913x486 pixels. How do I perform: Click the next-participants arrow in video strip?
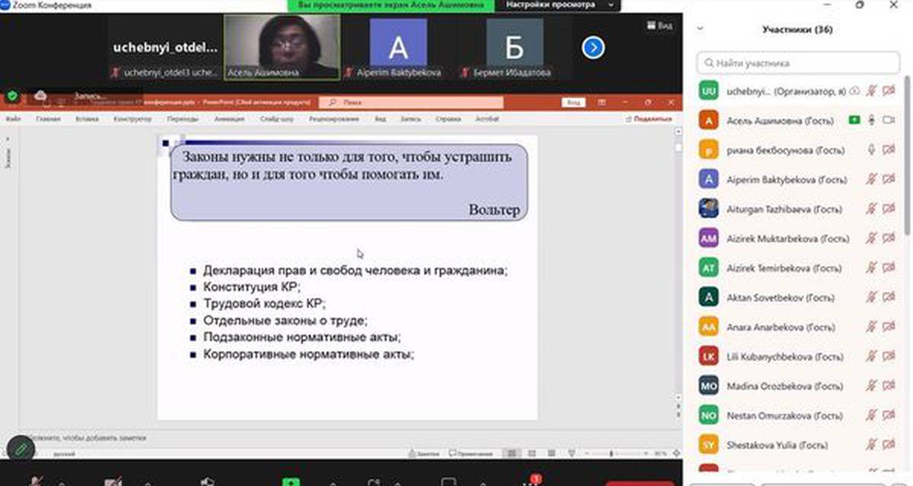click(593, 48)
